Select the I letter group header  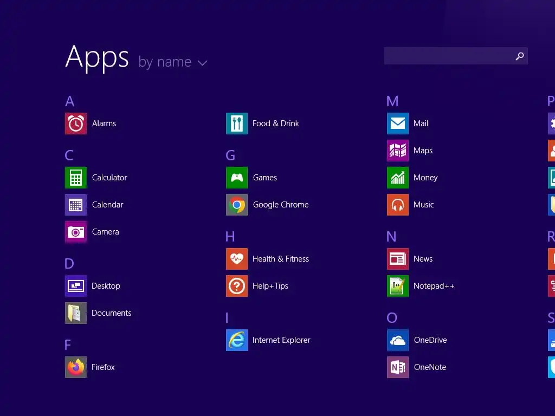coord(227,317)
